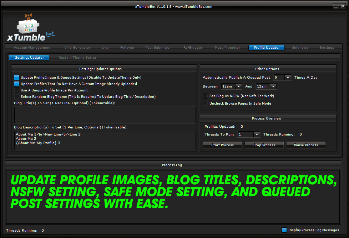Enable Use A Unique Profile Image Per Account

coord(16,90)
